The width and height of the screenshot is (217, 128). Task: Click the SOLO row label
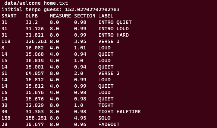(x=104, y=118)
